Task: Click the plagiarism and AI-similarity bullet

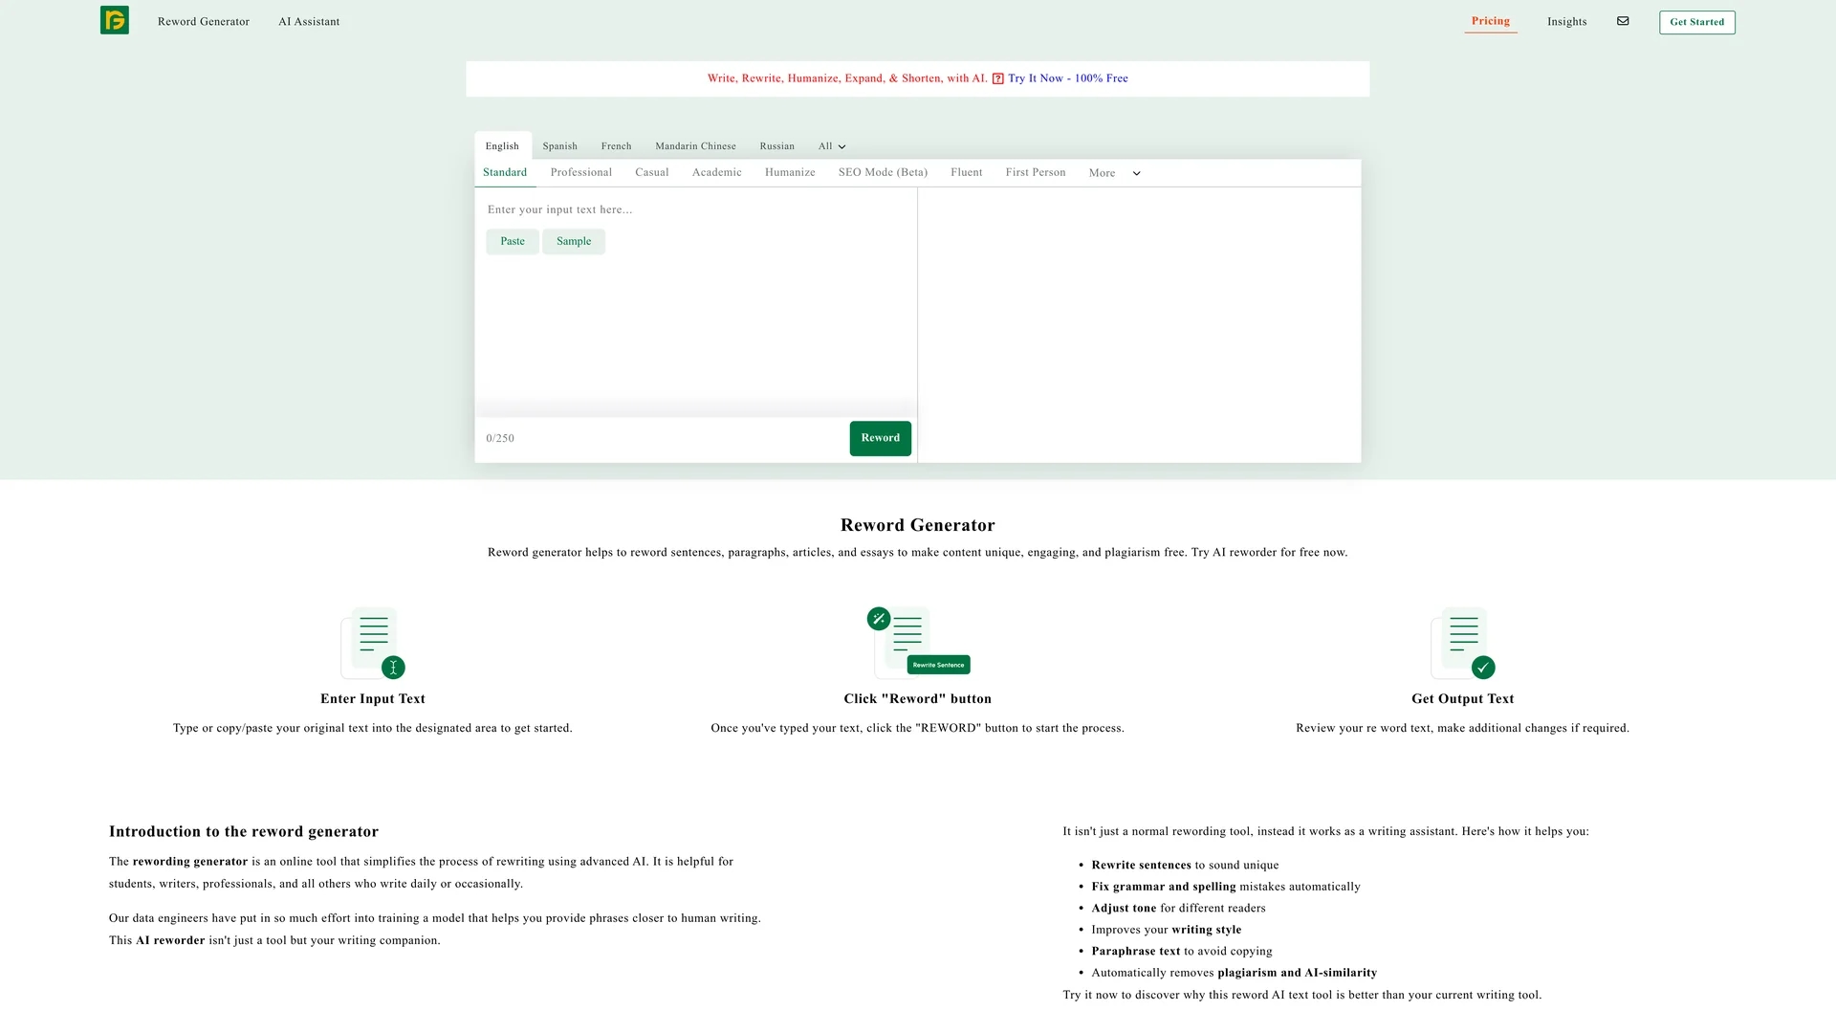Action: (1234, 973)
